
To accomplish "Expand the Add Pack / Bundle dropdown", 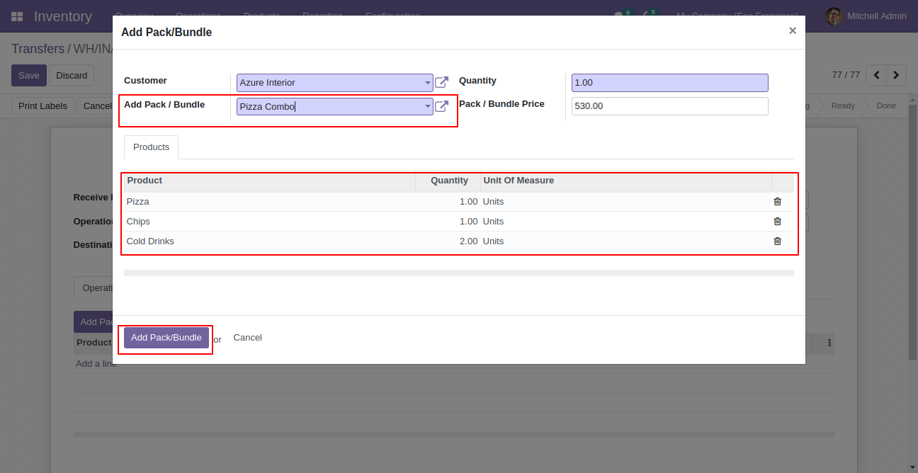I will pyautogui.click(x=428, y=107).
